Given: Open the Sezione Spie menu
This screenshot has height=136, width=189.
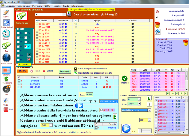Looking at the screenshot, I should [23, 6].
